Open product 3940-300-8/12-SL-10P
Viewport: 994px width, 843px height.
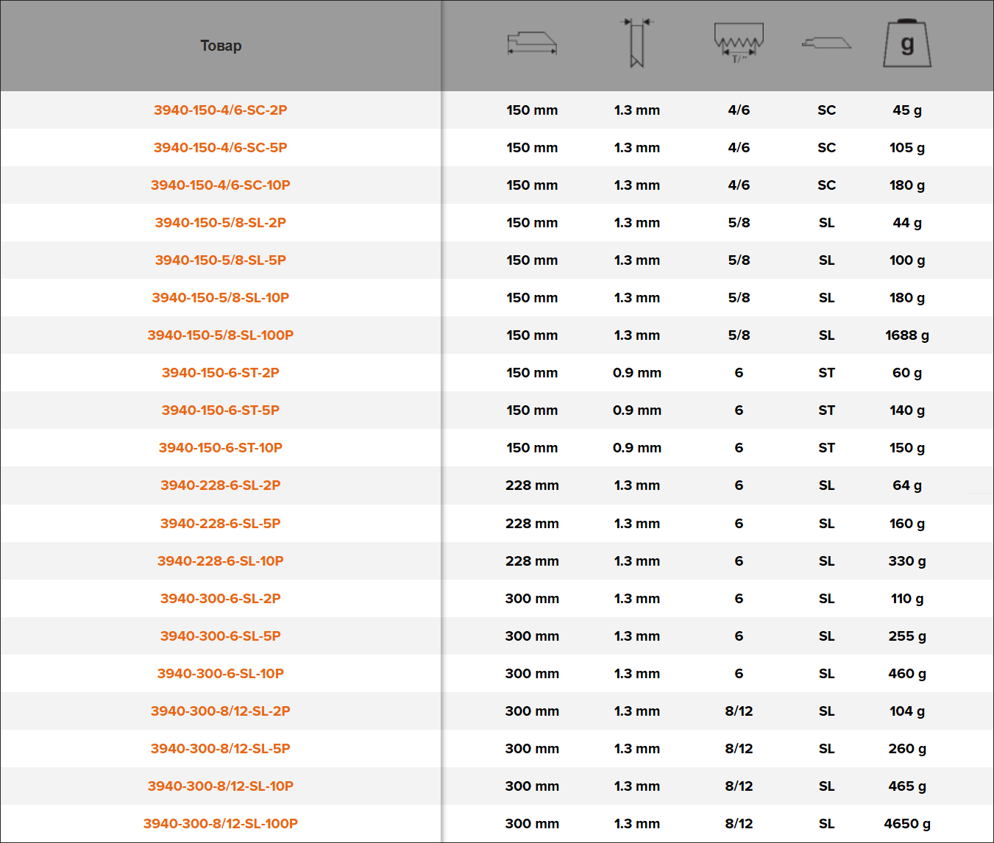tap(221, 786)
